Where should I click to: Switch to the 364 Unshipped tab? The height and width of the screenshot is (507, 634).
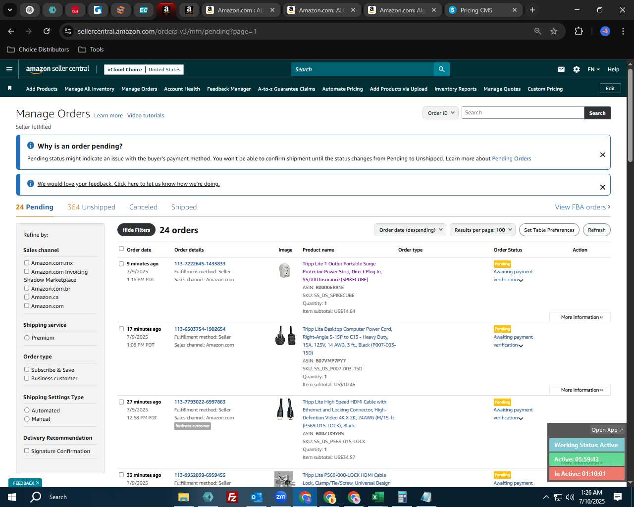pyautogui.click(x=91, y=207)
